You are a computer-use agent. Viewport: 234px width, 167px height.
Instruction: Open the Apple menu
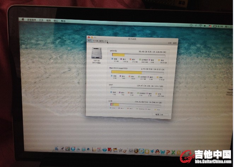pyautogui.click(x=23, y=20)
